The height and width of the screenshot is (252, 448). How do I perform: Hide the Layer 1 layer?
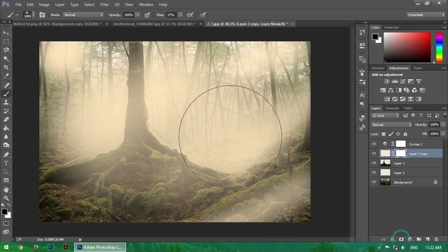[374, 163]
